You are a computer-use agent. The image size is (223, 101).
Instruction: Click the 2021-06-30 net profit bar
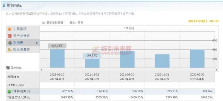127,59
